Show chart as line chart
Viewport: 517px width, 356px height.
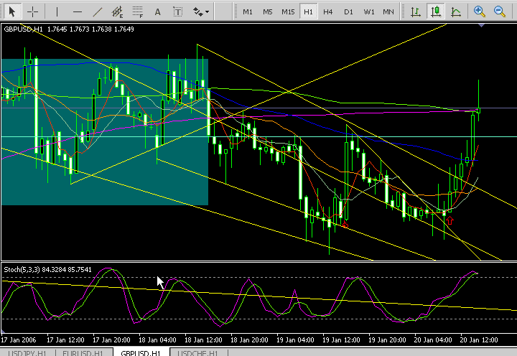pyautogui.click(x=456, y=12)
